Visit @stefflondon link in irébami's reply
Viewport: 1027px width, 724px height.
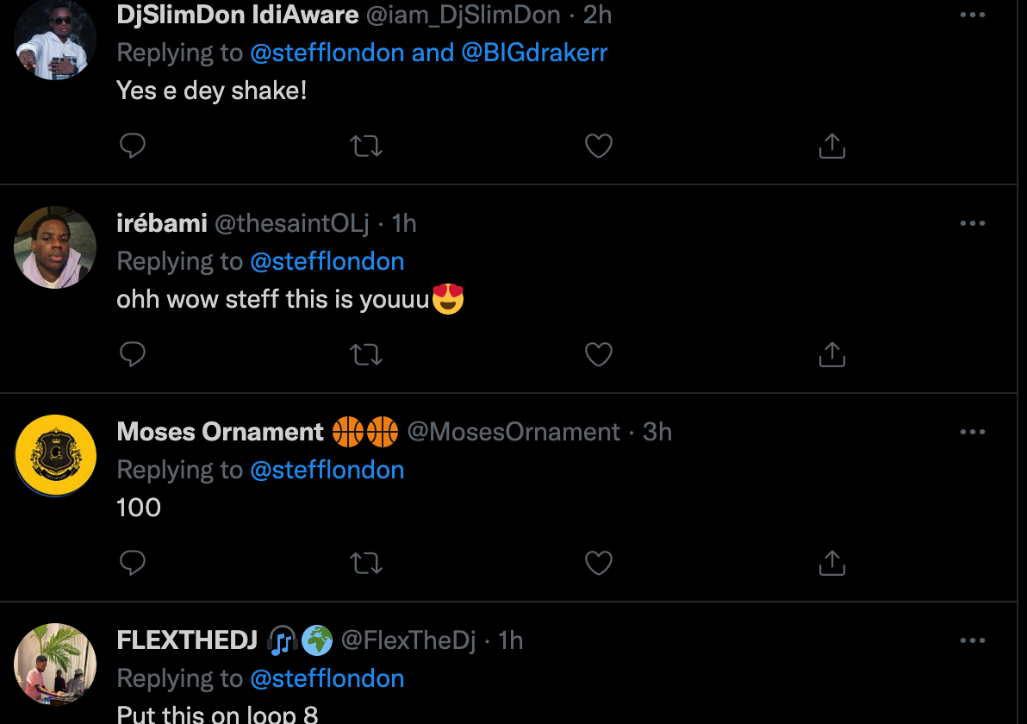pos(327,261)
